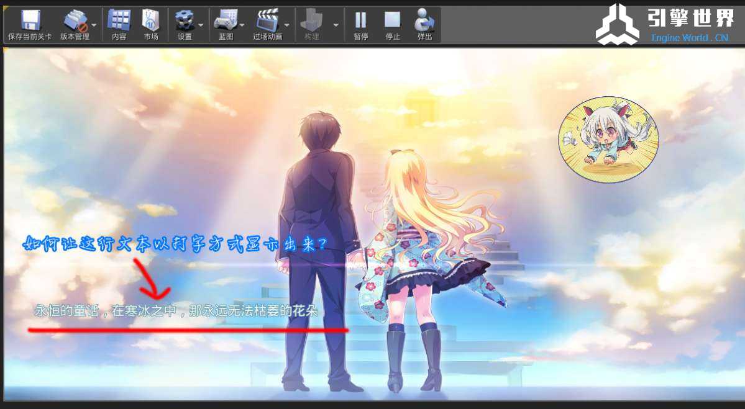Open source control (版本管理)
The height and width of the screenshot is (409, 745).
click(x=75, y=25)
